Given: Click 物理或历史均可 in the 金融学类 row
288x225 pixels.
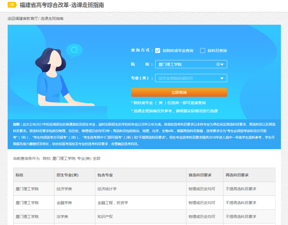Looking at the screenshot, I should pos(202,203).
